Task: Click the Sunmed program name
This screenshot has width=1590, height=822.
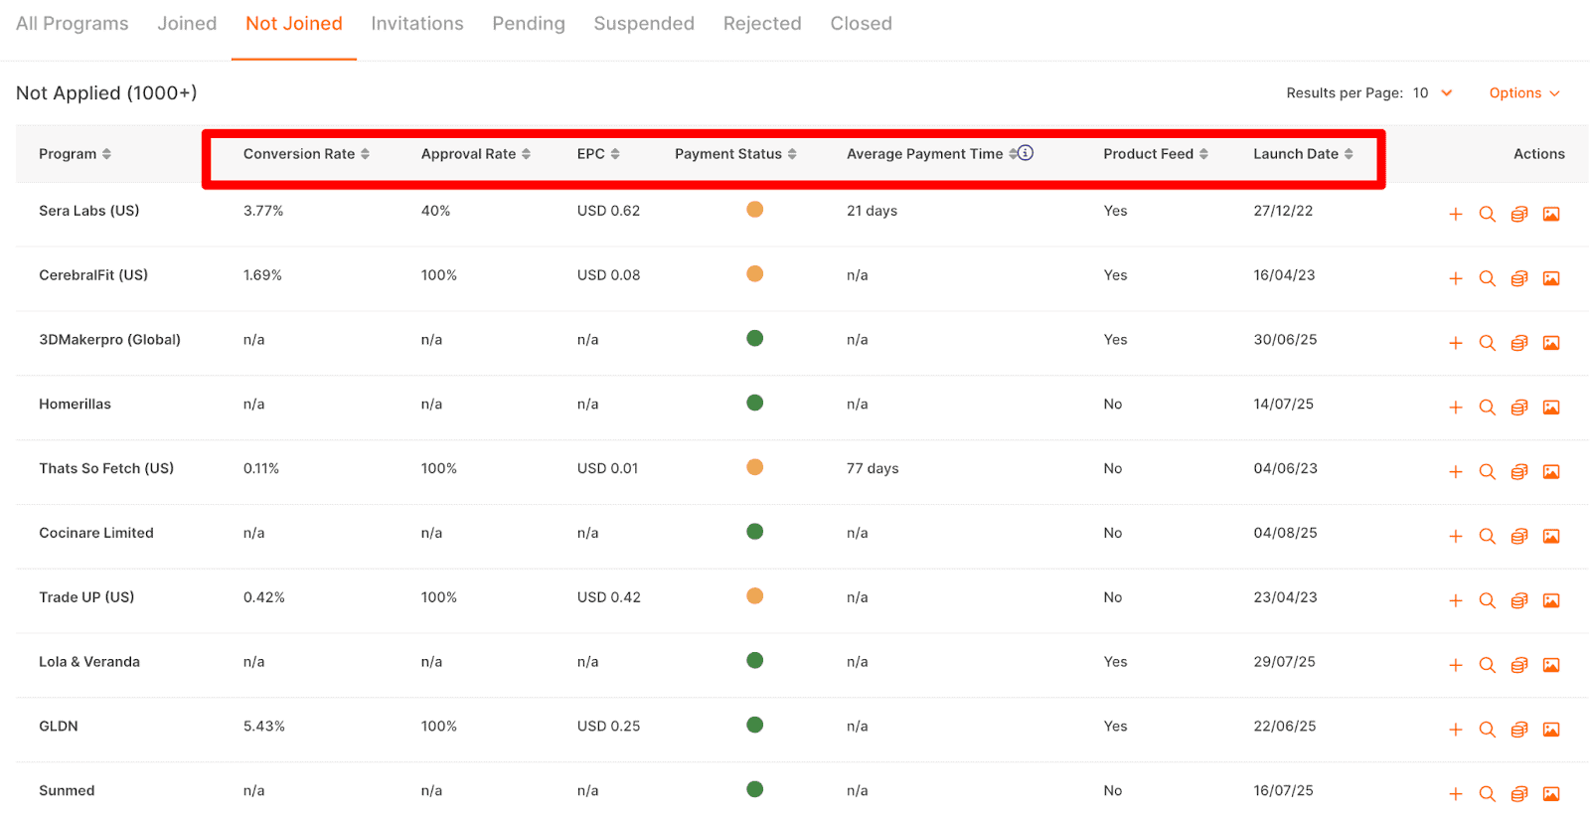Action: (67, 791)
